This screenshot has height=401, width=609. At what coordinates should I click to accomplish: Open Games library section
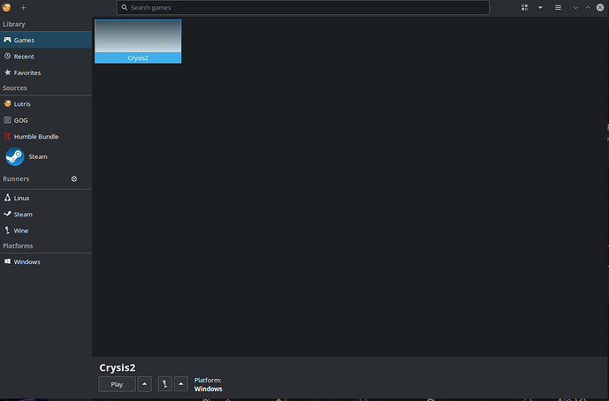[46, 40]
